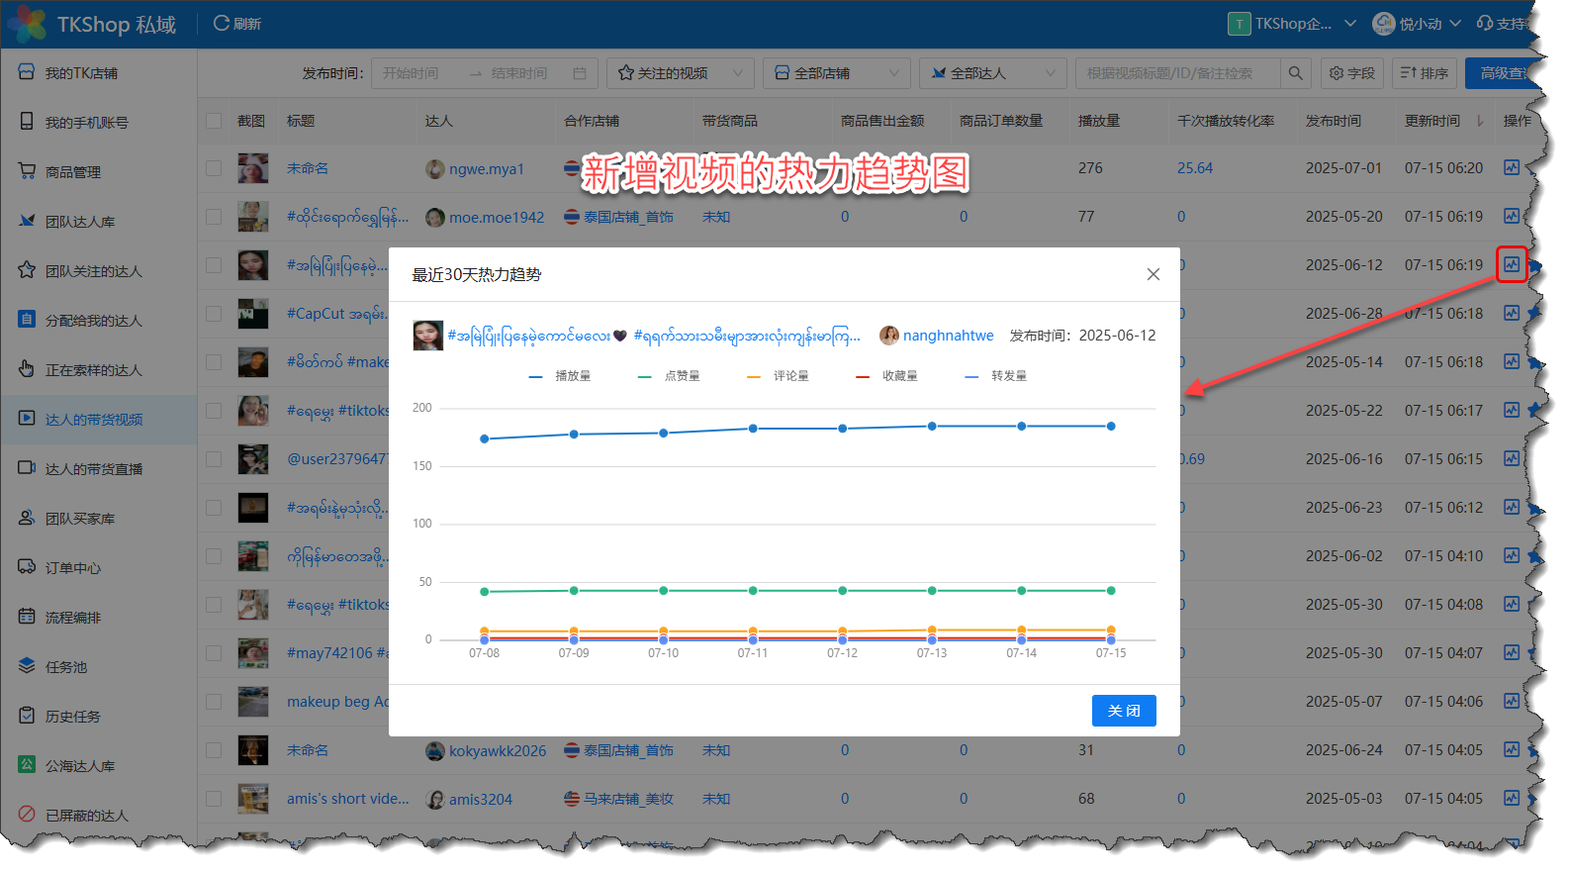Tick checkbox for moe.moe1942 row
The width and height of the screenshot is (1569, 874).
214,217
